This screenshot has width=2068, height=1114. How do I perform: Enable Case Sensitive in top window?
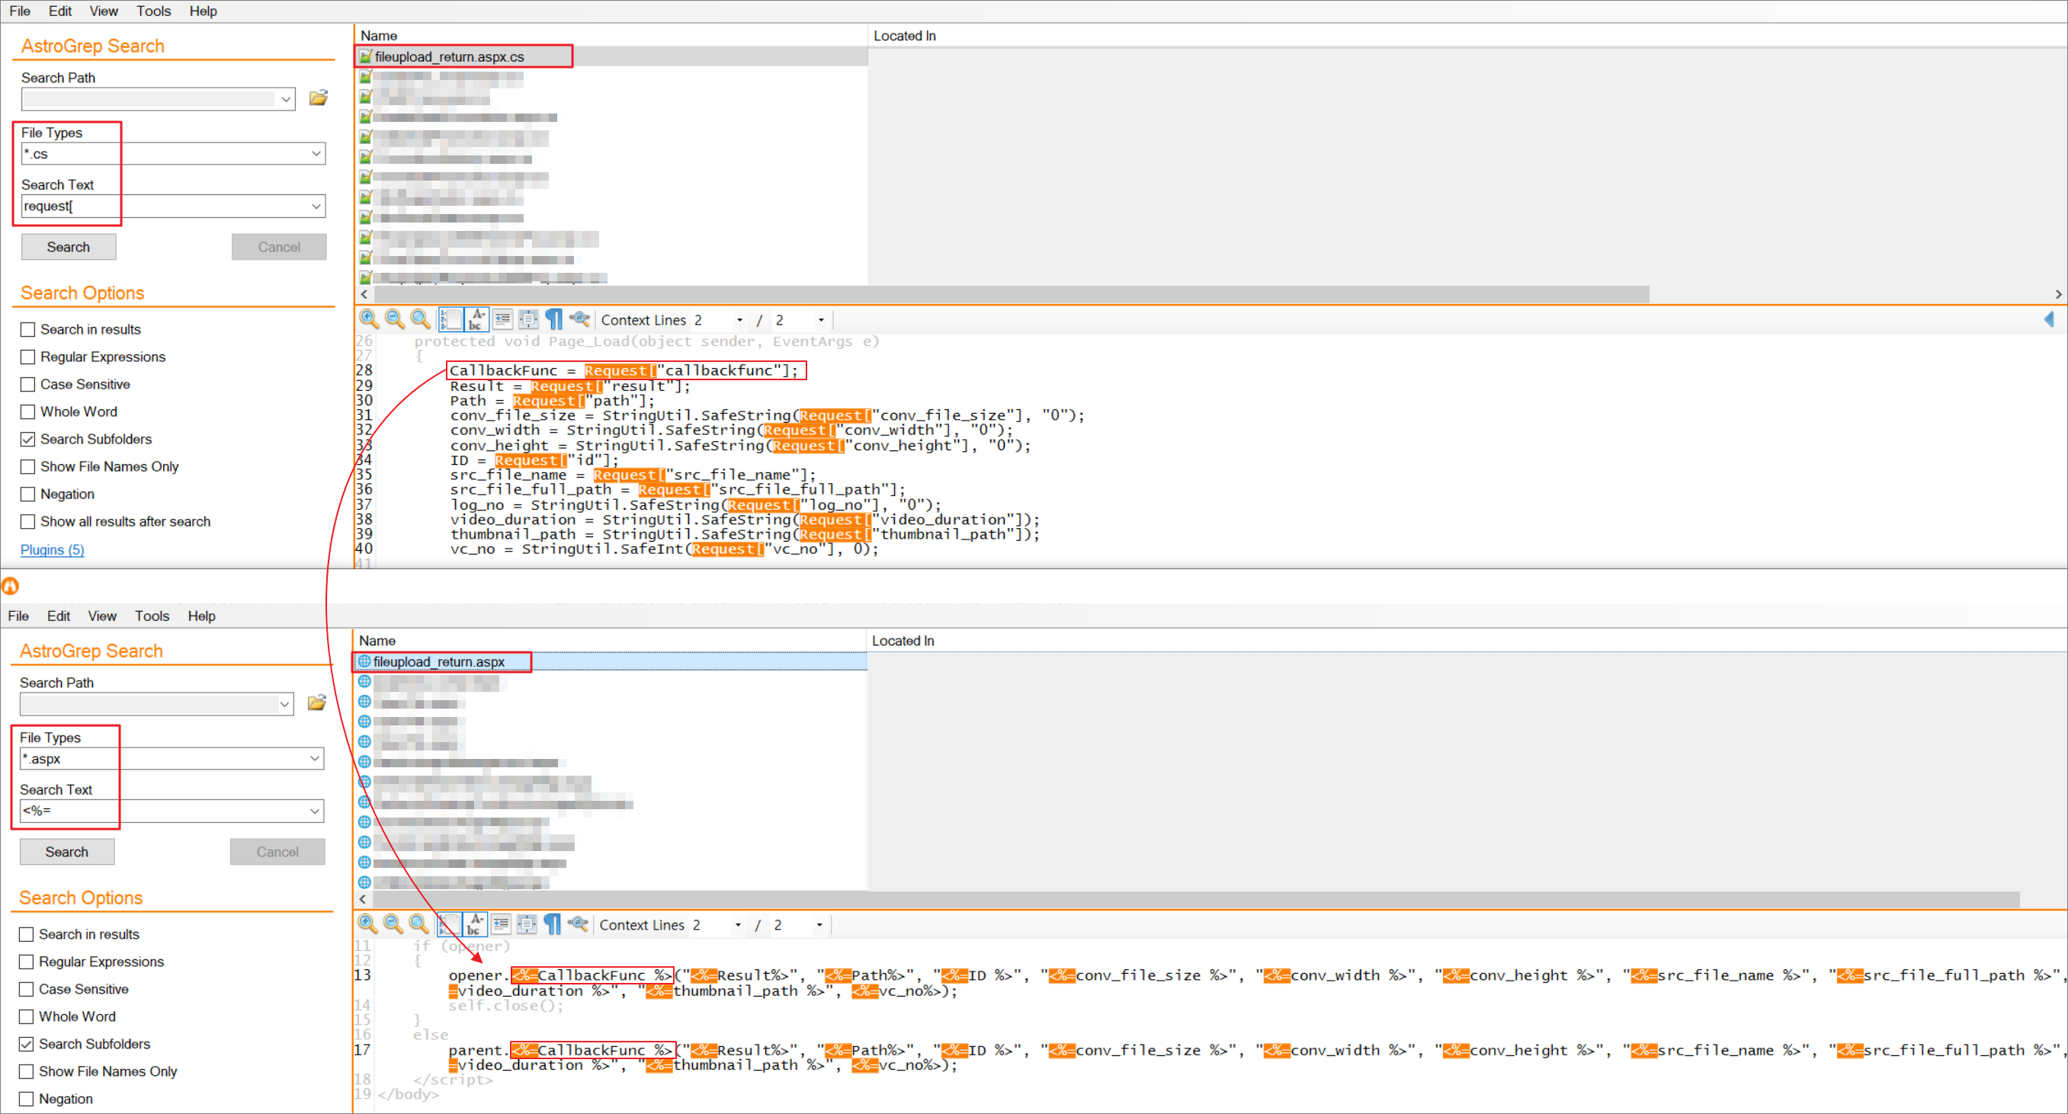[x=28, y=383]
